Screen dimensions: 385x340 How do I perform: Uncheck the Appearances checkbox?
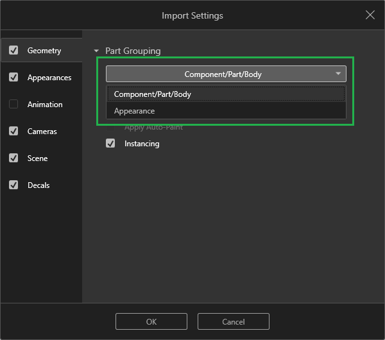(x=13, y=78)
